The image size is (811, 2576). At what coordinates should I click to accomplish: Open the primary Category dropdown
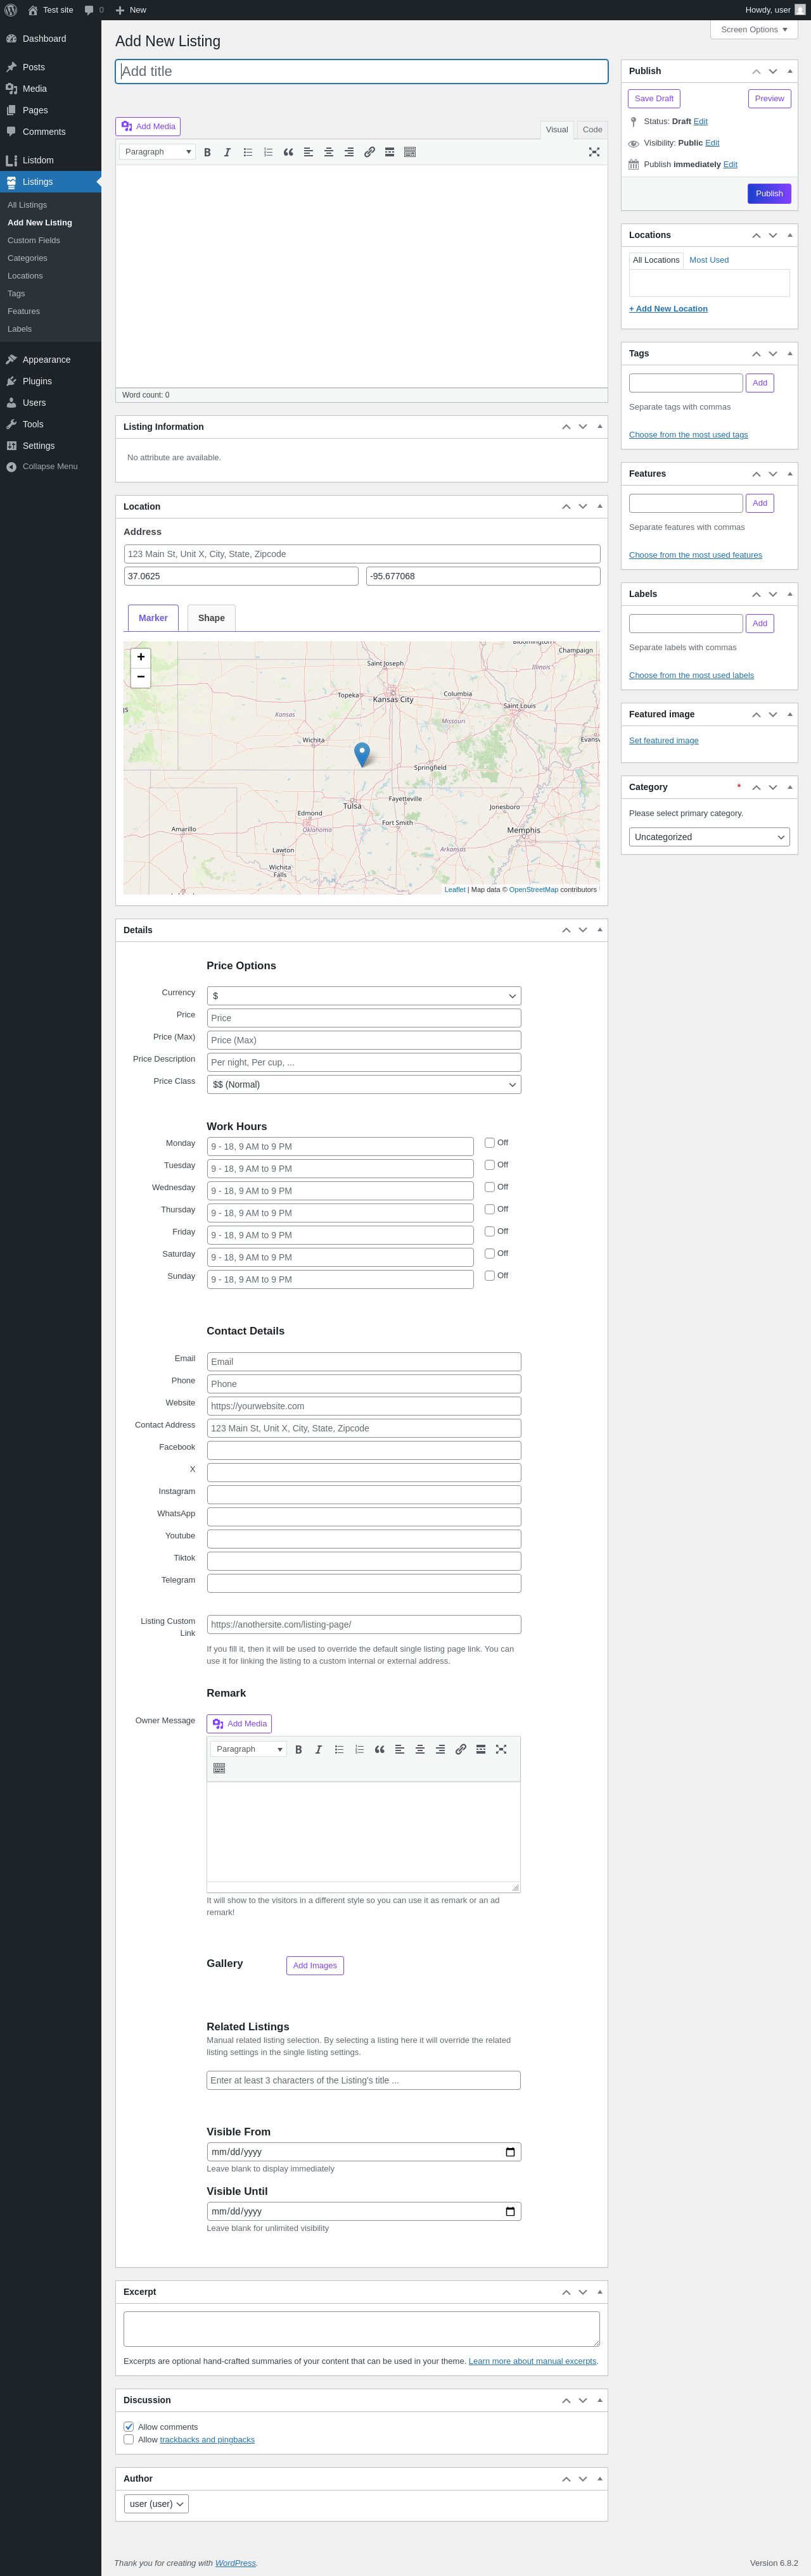coord(709,837)
